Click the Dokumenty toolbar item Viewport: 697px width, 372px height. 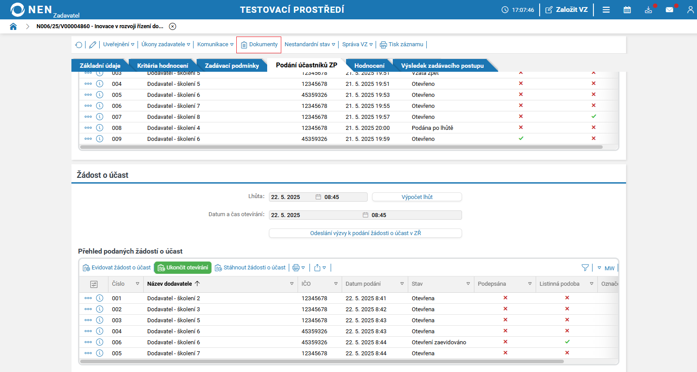(259, 44)
